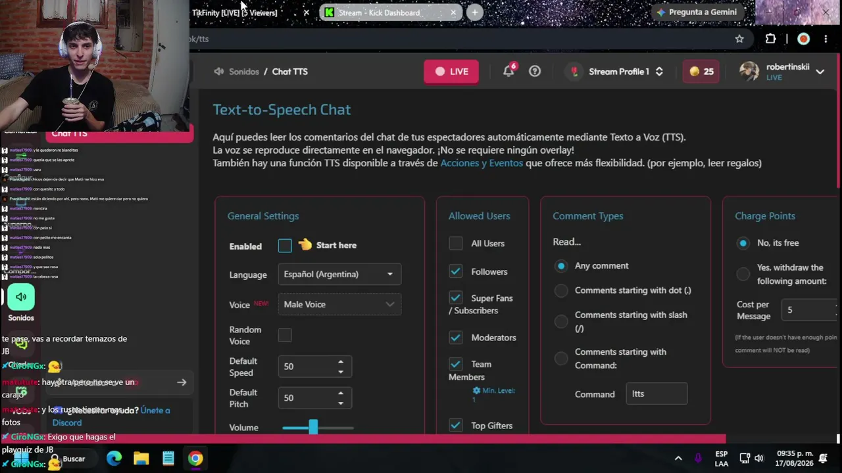Click the robertinskii profile avatar
Viewport: 842px width, 473px height.
click(x=749, y=71)
